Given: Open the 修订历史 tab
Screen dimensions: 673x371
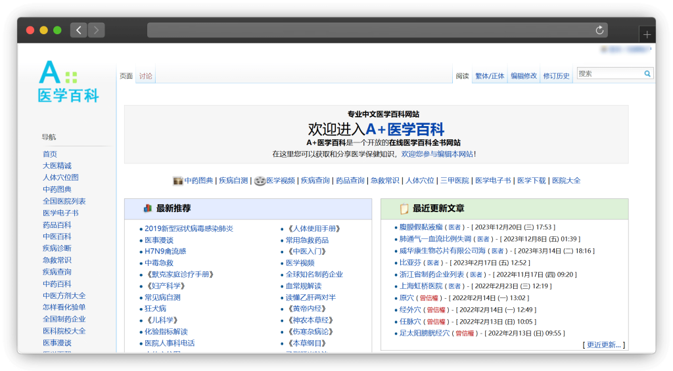Looking at the screenshot, I should [x=556, y=76].
